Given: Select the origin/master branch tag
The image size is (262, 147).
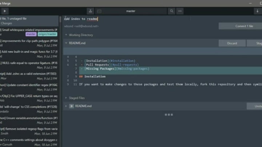Looking at the screenshot, I should [x=47, y=34].
